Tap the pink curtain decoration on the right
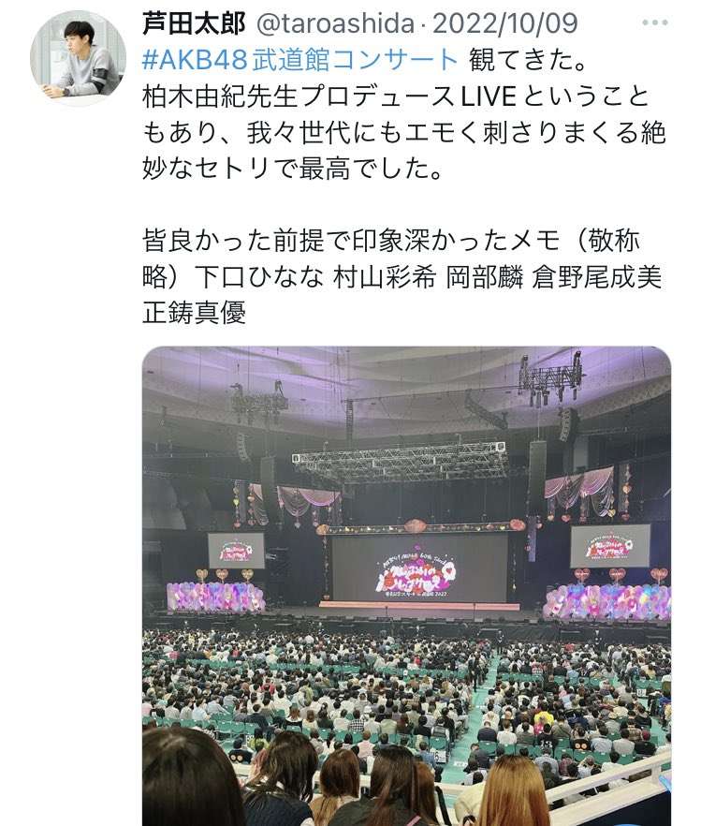This screenshot has width=701, height=826. pyautogui.click(x=579, y=487)
